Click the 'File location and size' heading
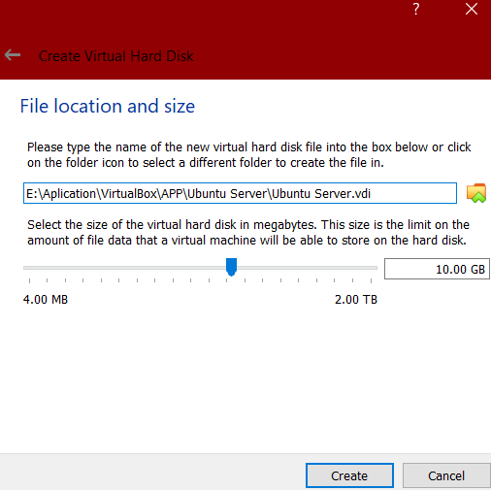This screenshot has width=491, height=490. (x=108, y=106)
